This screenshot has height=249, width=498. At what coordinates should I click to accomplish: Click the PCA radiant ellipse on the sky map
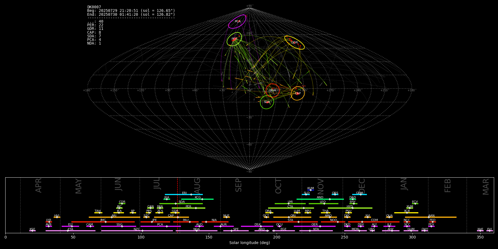[237, 22]
